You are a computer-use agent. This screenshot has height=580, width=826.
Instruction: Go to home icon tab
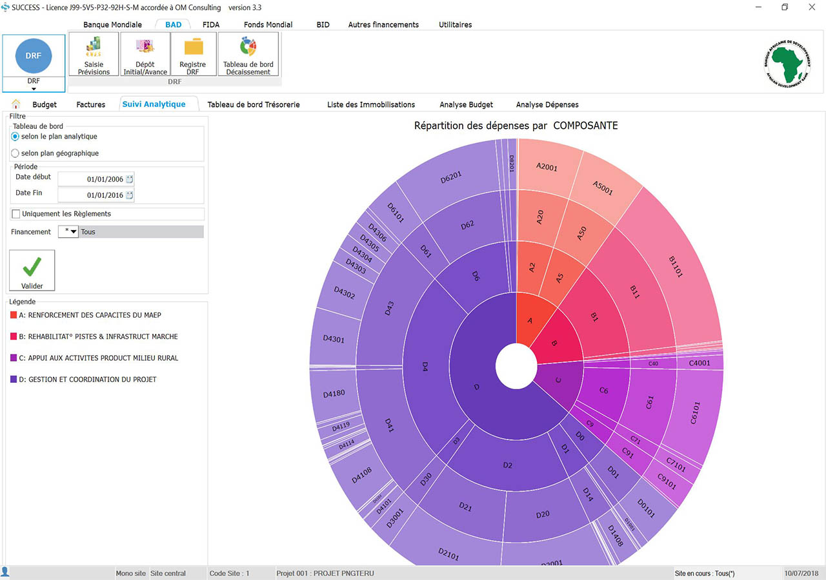16,104
